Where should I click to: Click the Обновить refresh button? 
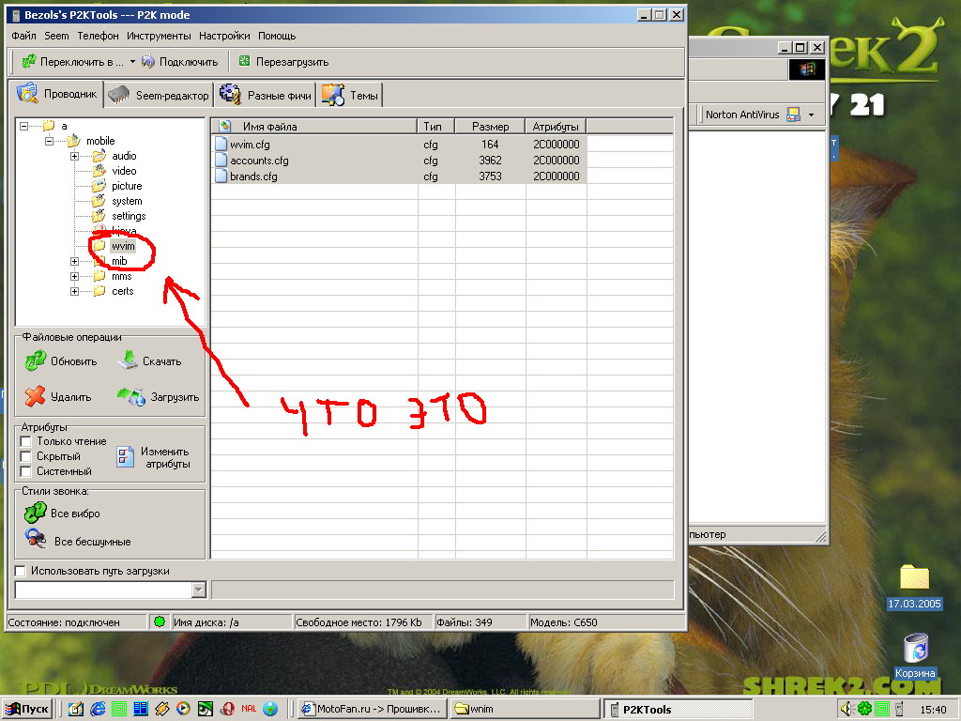coord(61,361)
